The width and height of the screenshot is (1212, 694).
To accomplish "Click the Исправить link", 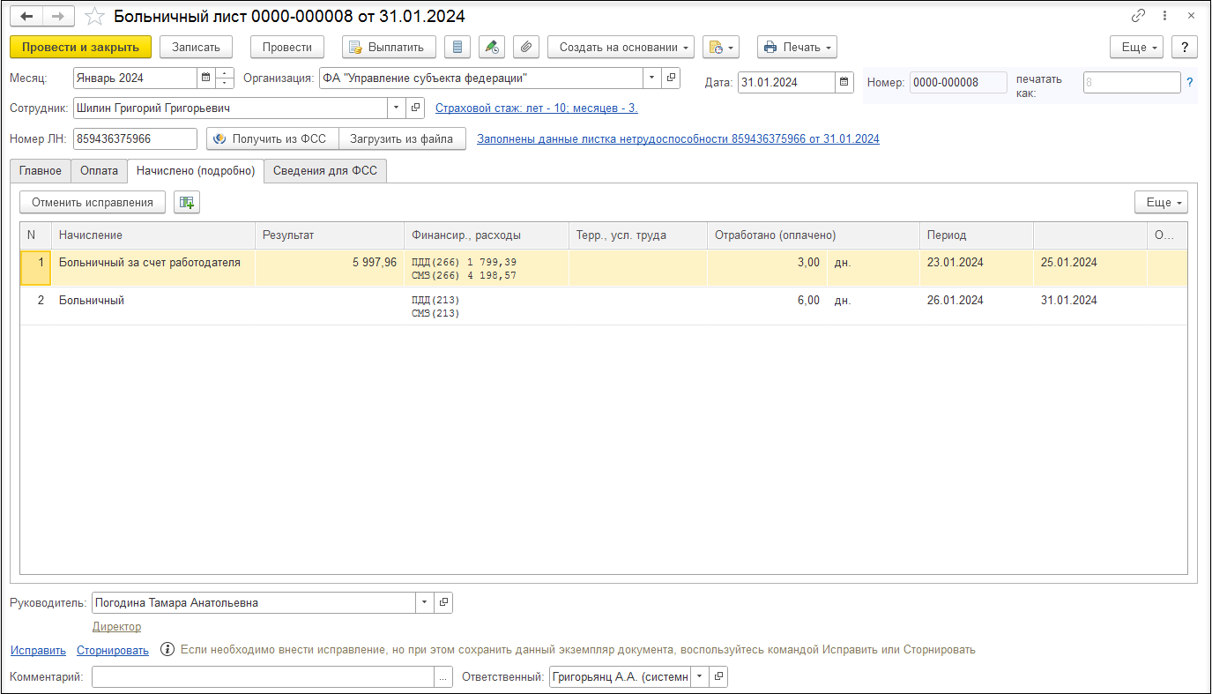I will [38, 650].
